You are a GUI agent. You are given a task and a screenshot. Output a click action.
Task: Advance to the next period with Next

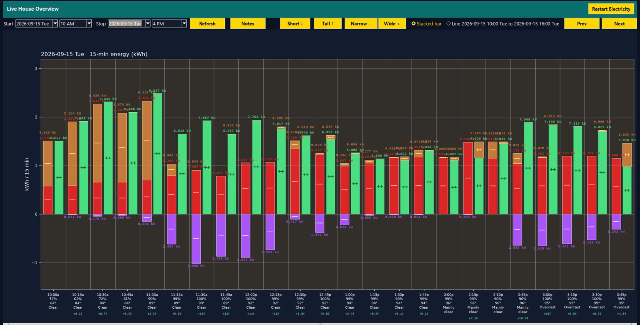(619, 24)
